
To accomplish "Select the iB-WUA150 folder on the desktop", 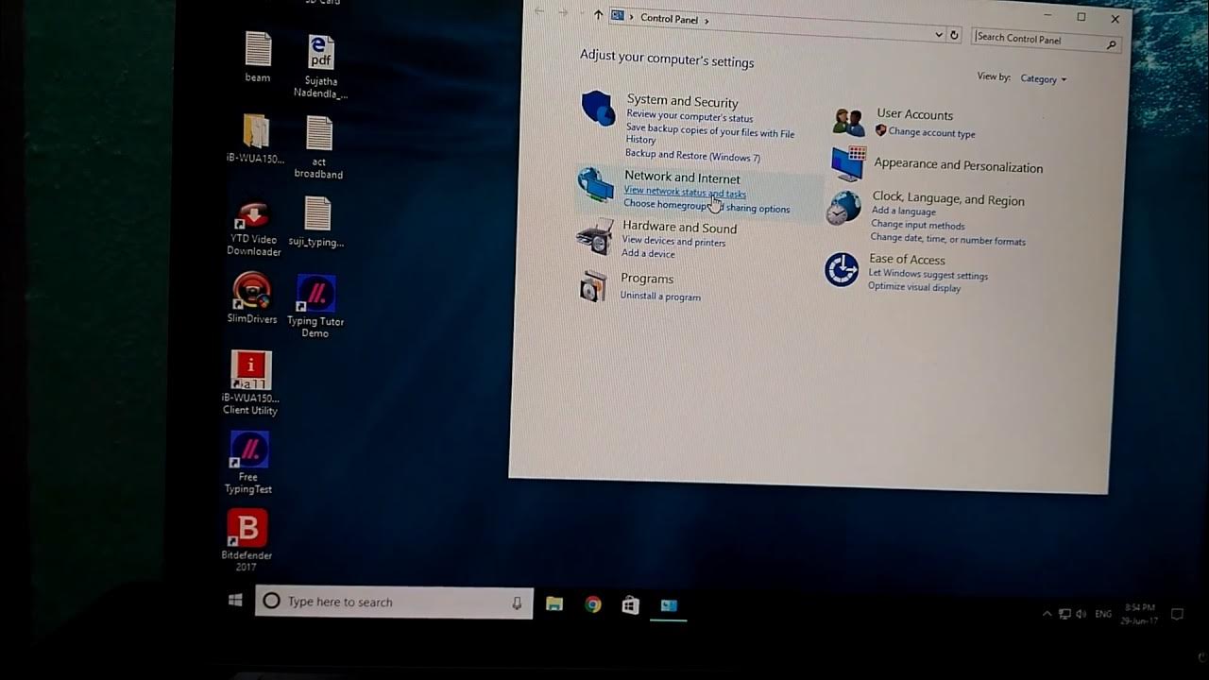I will 255,139.
